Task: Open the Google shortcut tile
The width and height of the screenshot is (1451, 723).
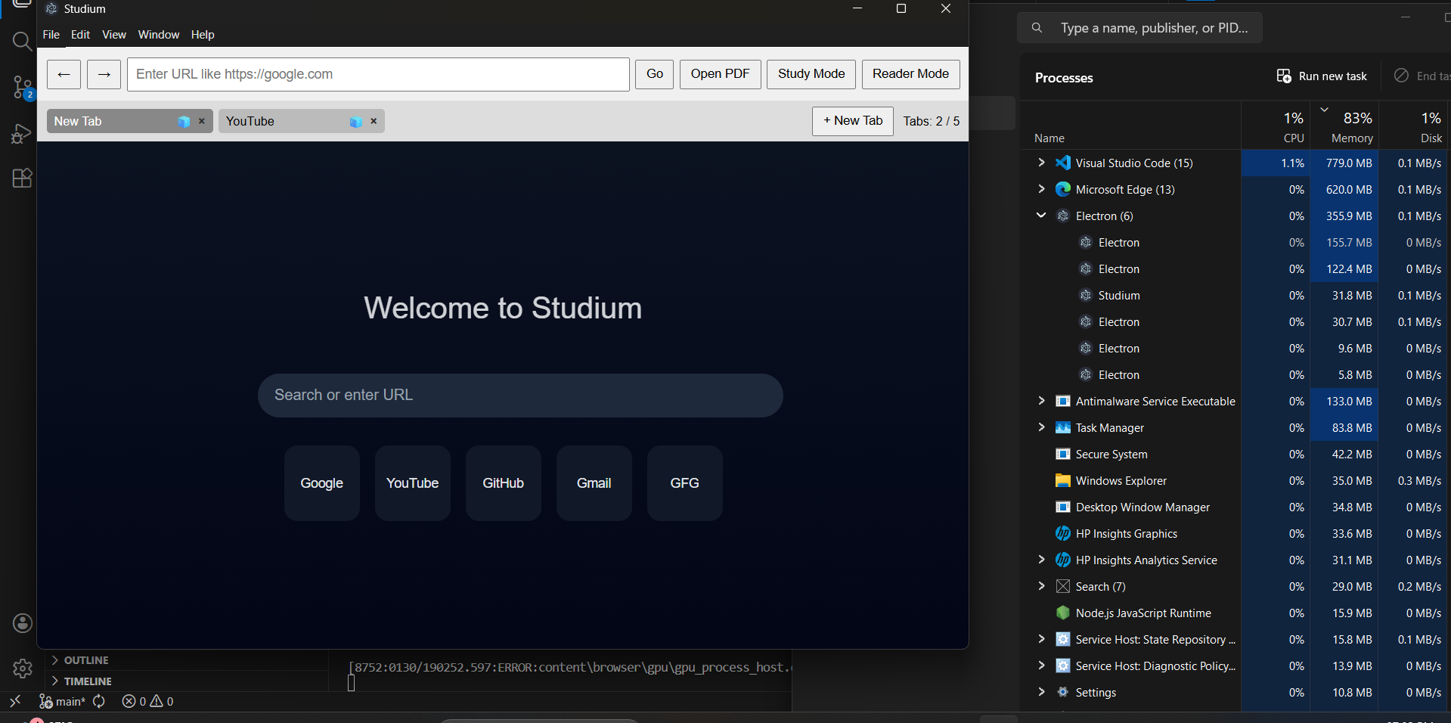Action: pyautogui.click(x=322, y=483)
